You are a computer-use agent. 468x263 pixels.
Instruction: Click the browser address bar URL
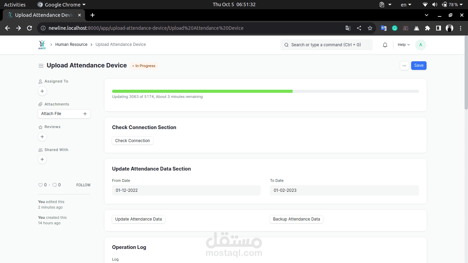(x=146, y=28)
